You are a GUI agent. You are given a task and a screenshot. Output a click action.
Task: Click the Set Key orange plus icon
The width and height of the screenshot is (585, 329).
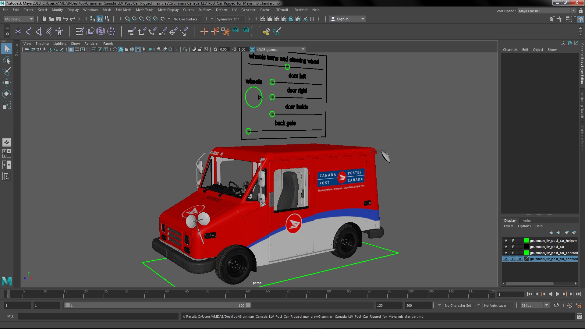(x=204, y=31)
